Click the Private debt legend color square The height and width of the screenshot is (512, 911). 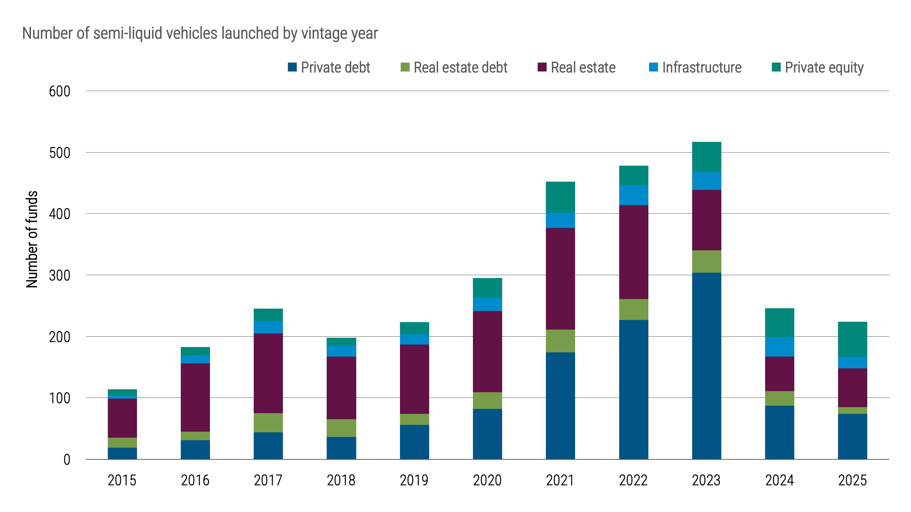point(292,67)
